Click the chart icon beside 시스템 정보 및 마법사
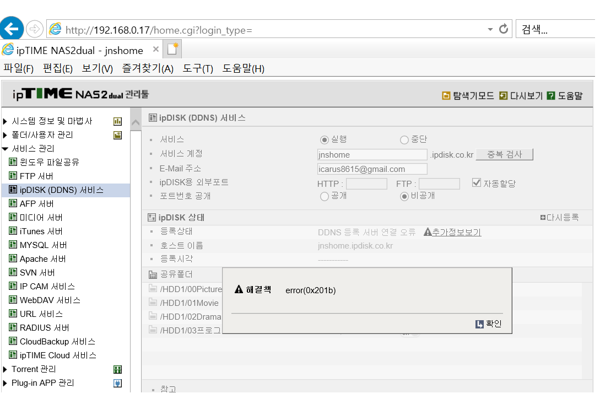Screen dimensions: 600x399 click(x=117, y=121)
